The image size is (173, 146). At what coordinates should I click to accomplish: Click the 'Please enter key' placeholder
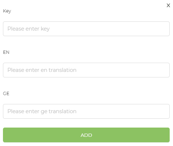(28, 29)
